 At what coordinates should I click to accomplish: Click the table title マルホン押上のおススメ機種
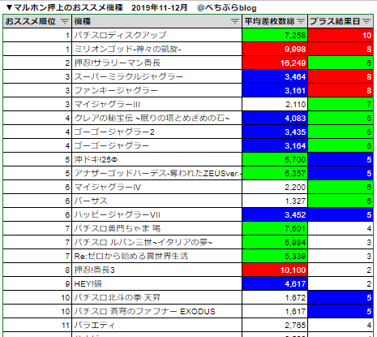coord(68,7)
